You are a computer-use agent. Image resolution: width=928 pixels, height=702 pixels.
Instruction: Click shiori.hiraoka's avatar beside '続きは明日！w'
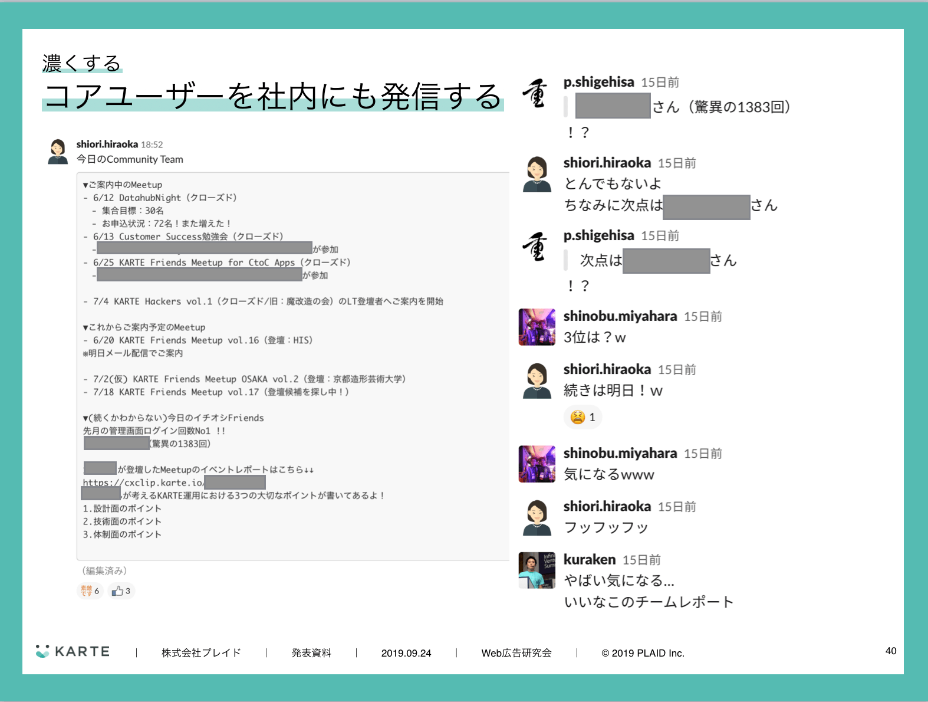537,380
